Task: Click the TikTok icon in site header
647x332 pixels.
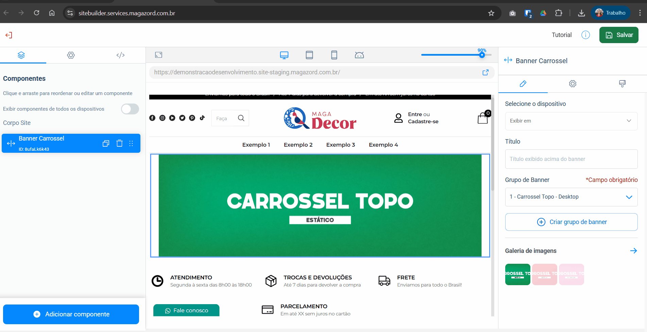Action: [202, 118]
